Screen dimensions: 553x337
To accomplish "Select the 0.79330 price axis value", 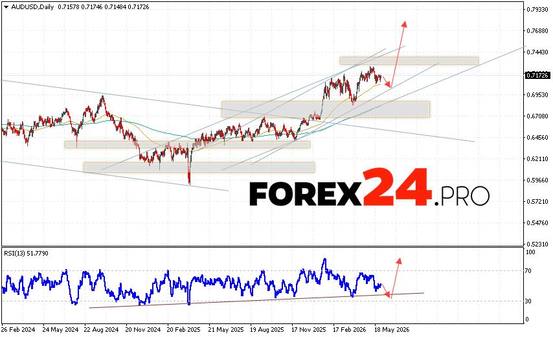I will [537, 10].
